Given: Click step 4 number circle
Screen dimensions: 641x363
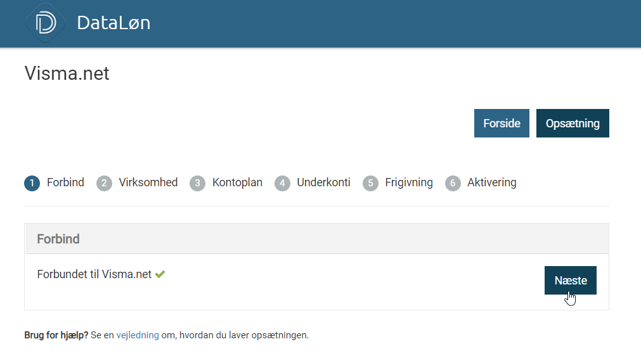Looking at the screenshot, I should click(282, 183).
